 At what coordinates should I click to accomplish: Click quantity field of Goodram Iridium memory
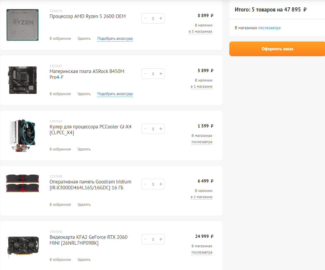pyautogui.click(x=153, y=184)
